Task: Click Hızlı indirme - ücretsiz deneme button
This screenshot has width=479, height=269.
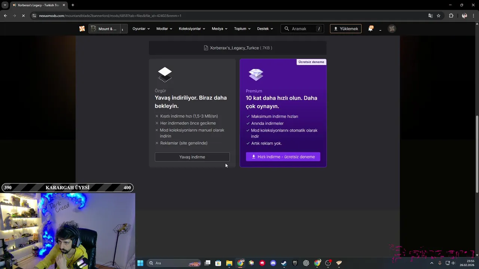Action: pos(283,157)
